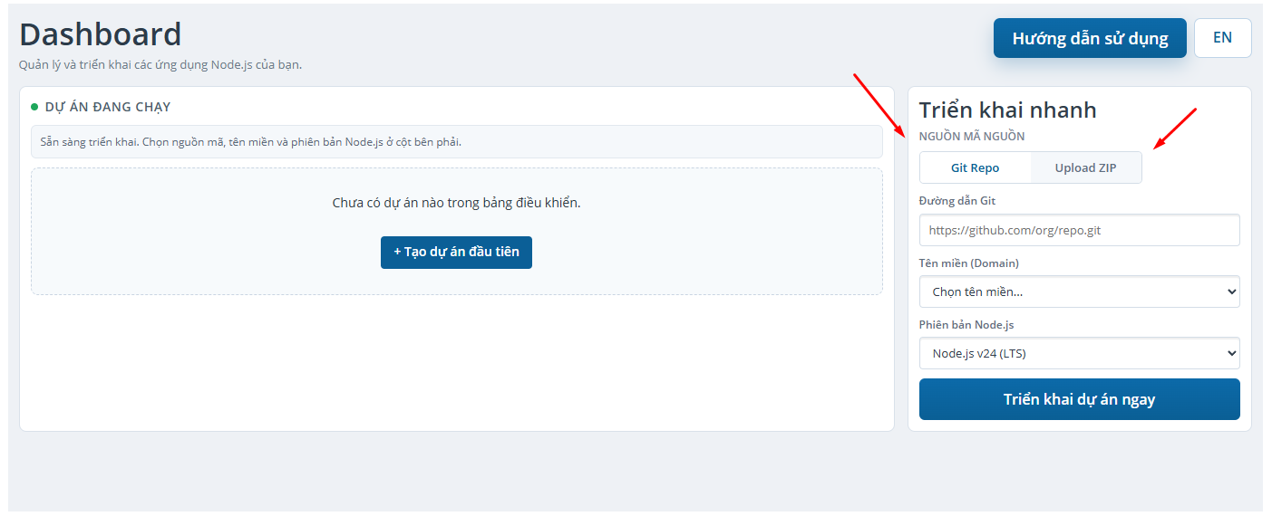Viewport: 1272px width, 516px height.
Task: Select the Git Repo source tab
Action: 975,167
